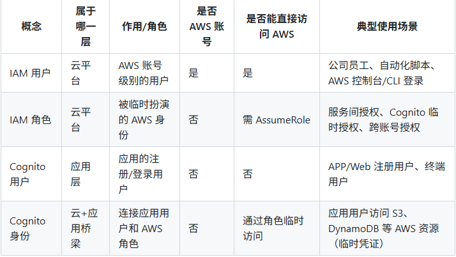The height and width of the screenshot is (257, 456).
Task: Select the Cognito 身份 cell
Action: [28, 228]
